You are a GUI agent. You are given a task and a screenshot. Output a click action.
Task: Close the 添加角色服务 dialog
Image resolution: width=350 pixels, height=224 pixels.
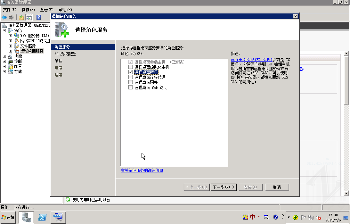[295, 16]
